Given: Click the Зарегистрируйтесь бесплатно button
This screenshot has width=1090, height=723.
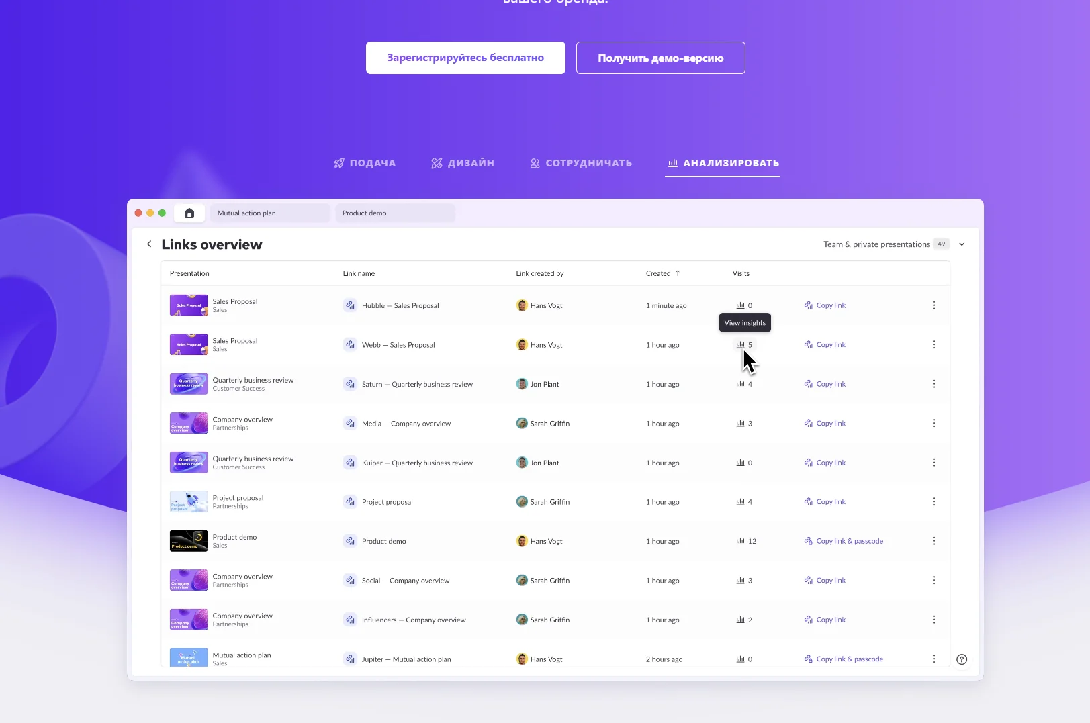Looking at the screenshot, I should (x=465, y=57).
